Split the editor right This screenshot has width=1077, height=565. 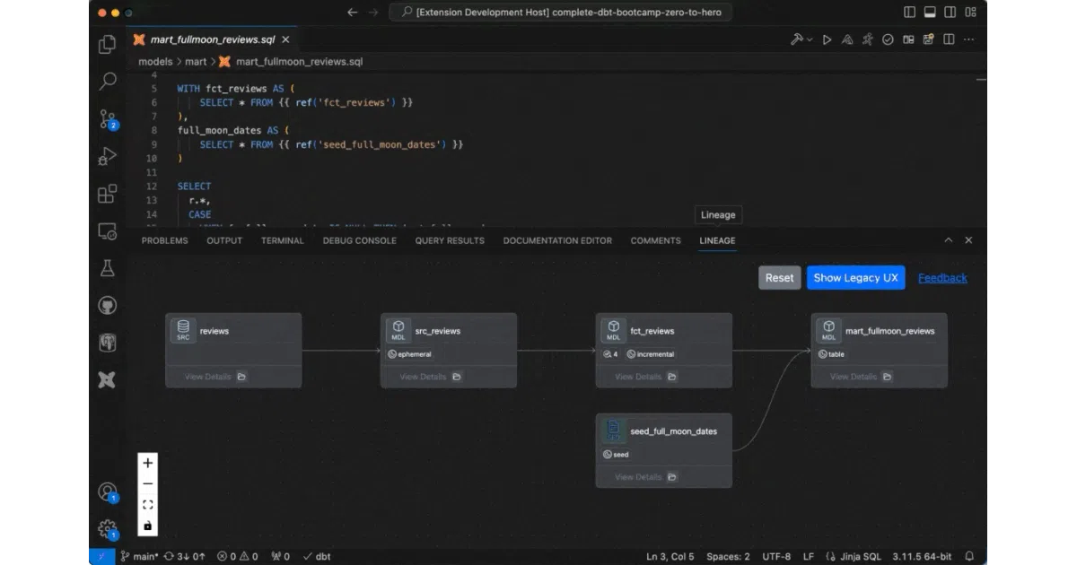coord(949,39)
